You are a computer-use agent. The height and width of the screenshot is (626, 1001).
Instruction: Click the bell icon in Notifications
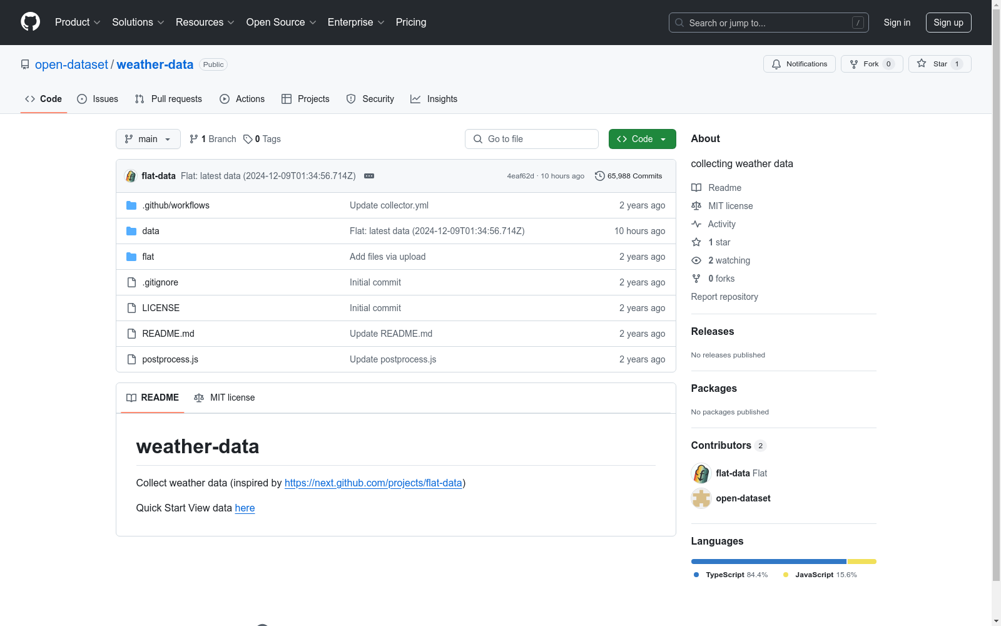click(776, 64)
